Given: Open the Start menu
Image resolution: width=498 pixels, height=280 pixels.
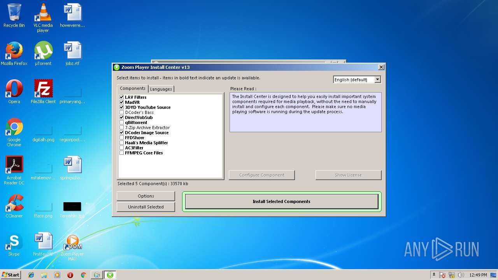Looking at the screenshot, I should [x=11, y=275].
